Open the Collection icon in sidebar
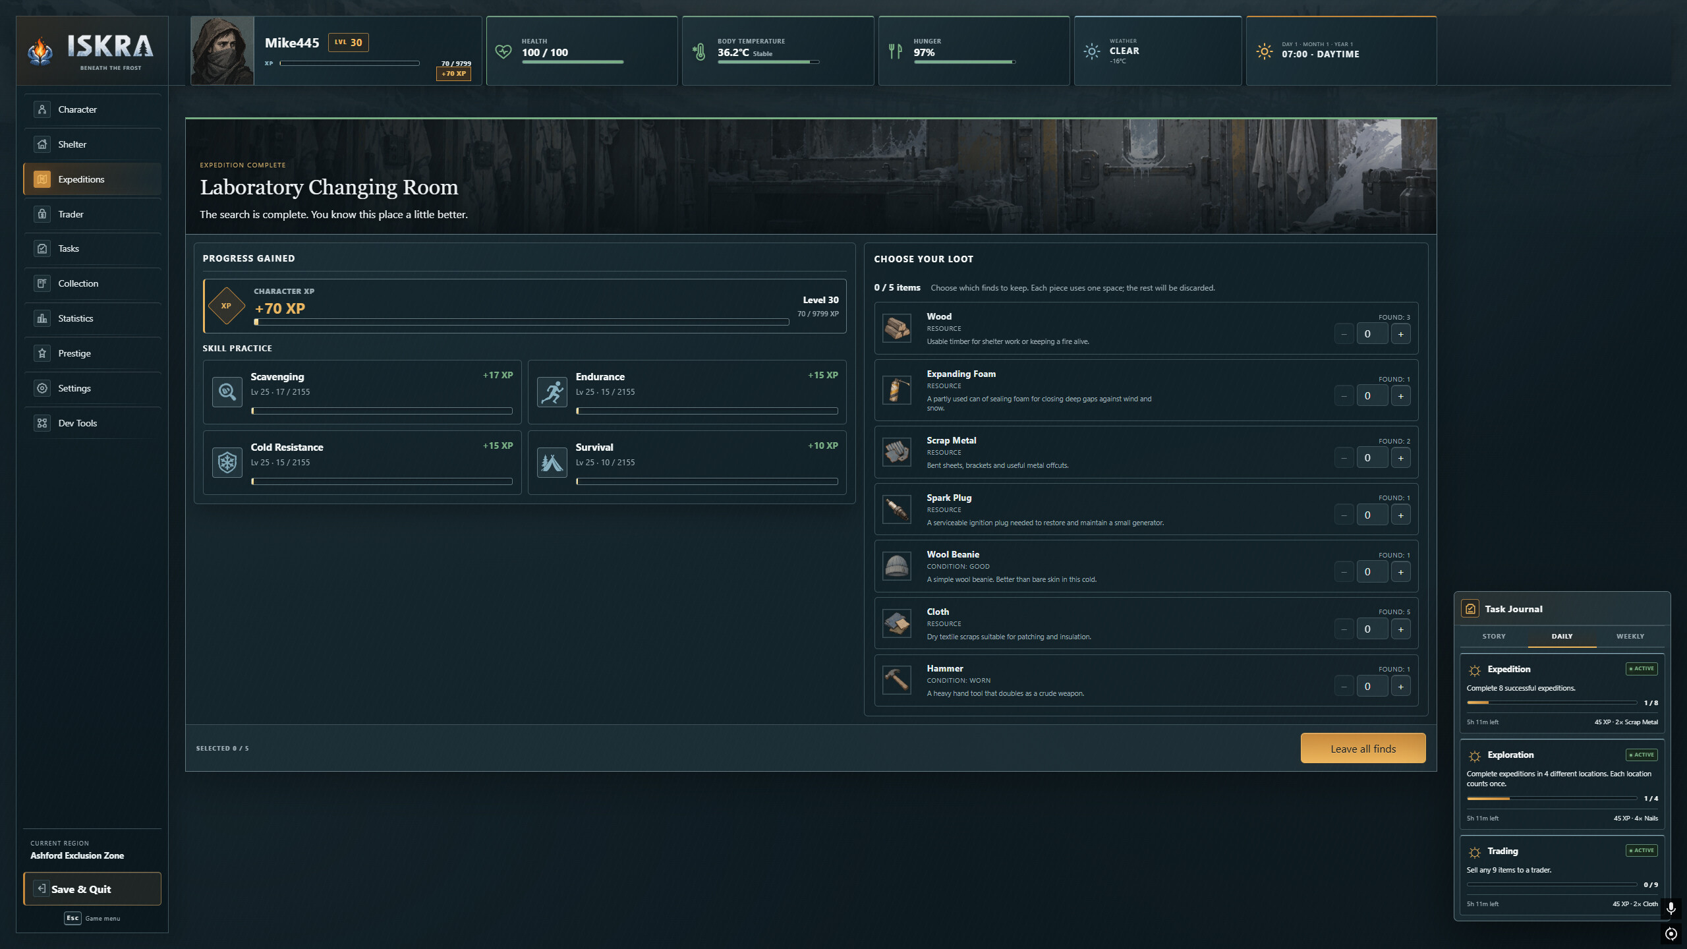Viewport: 1687px width, 949px height. tap(42, 283)
